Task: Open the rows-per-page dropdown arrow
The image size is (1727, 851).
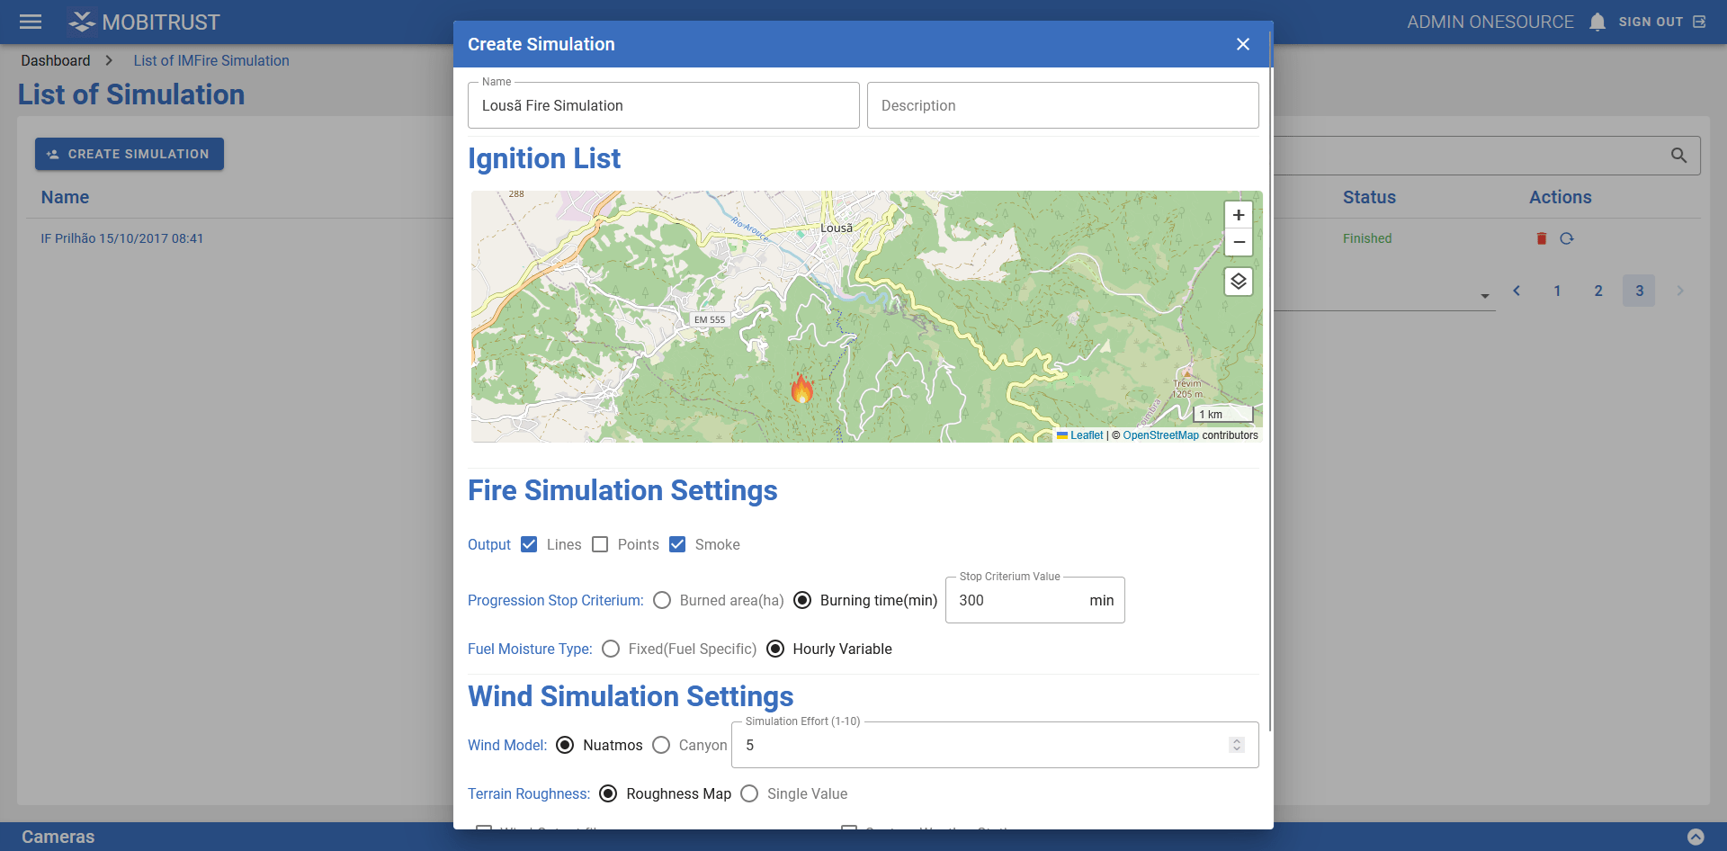Action: [x=1485, y=295]
